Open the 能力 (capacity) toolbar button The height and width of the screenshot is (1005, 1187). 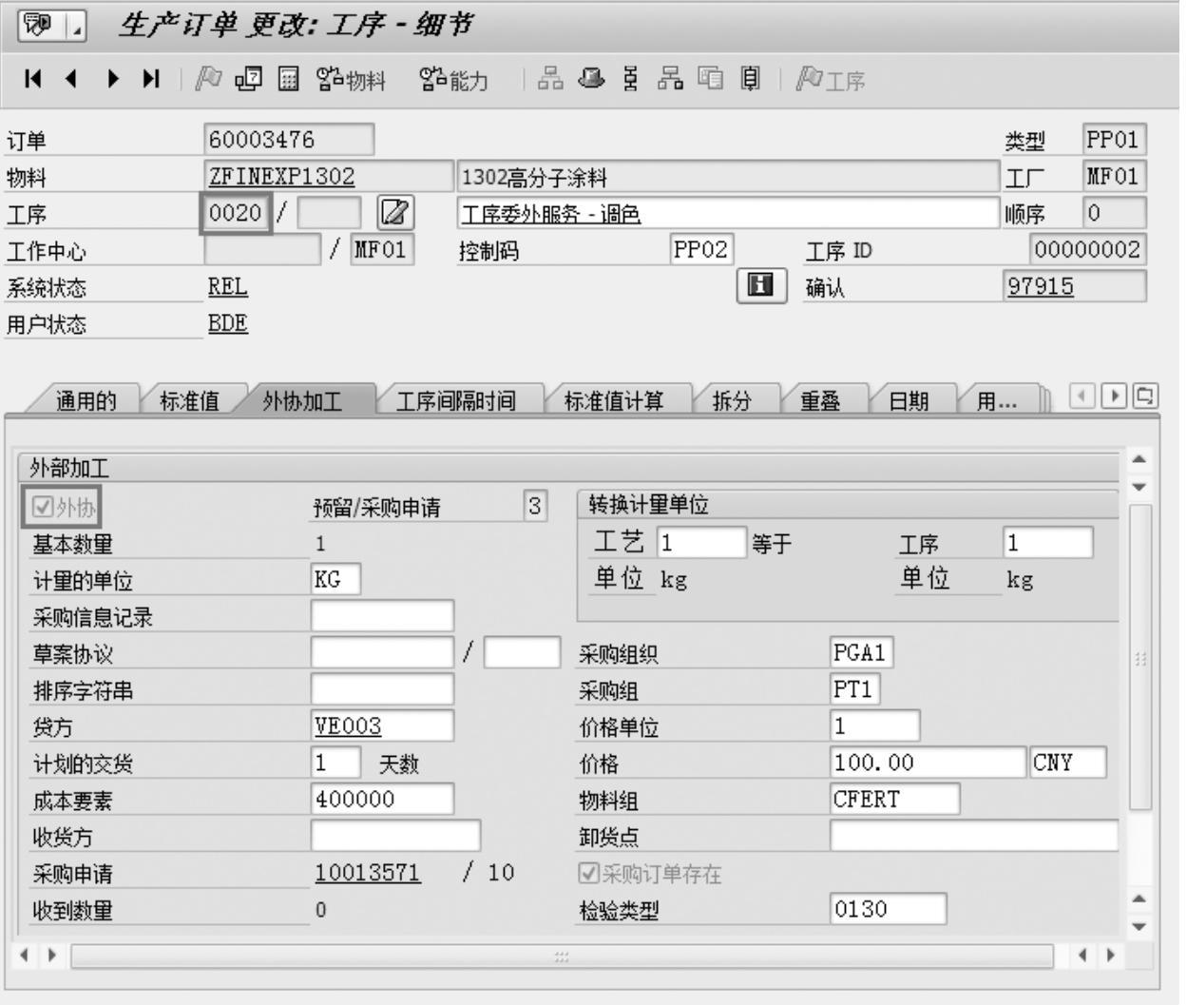click(x=453, y=80)
